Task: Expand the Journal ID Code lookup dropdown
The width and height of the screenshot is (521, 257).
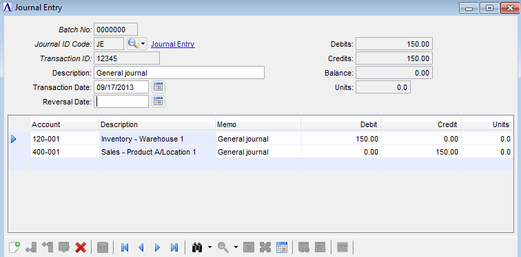Action: [x=143, y=44]
